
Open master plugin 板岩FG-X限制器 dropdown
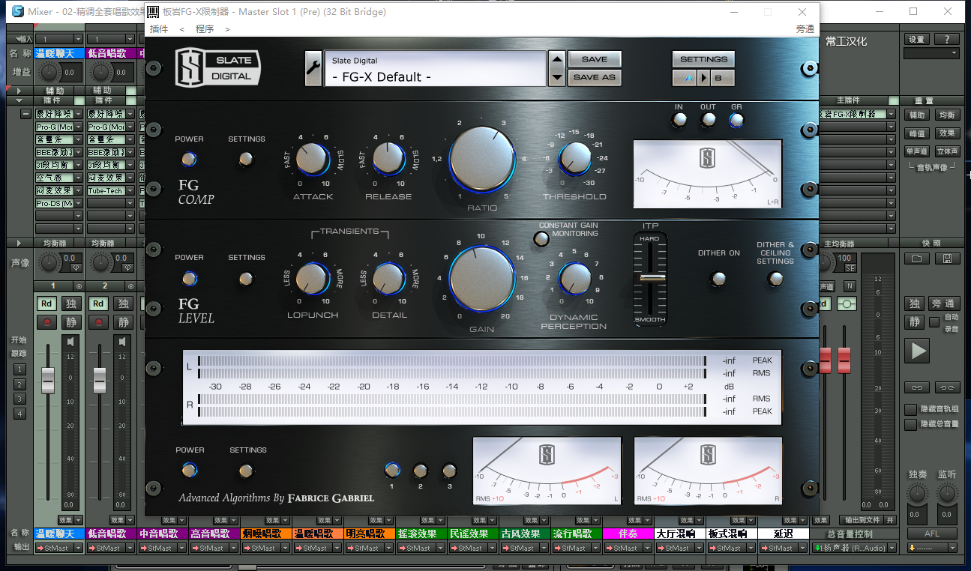coord(892,114)
